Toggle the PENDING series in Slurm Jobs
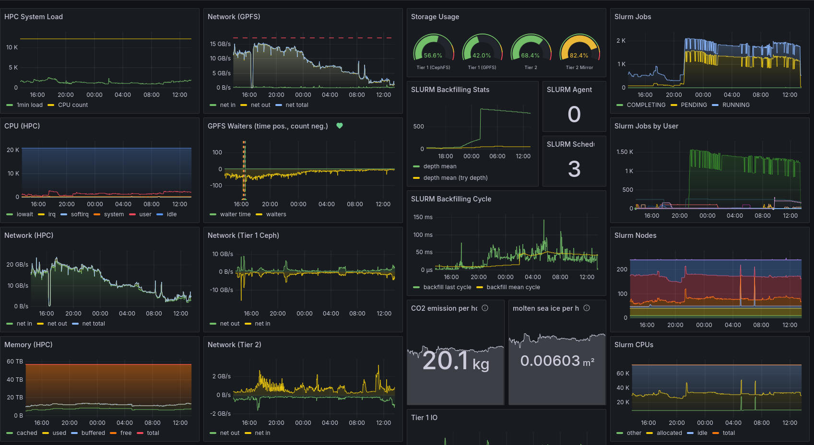Viewport: 814px width, 445px height. [x=694, y=105]
